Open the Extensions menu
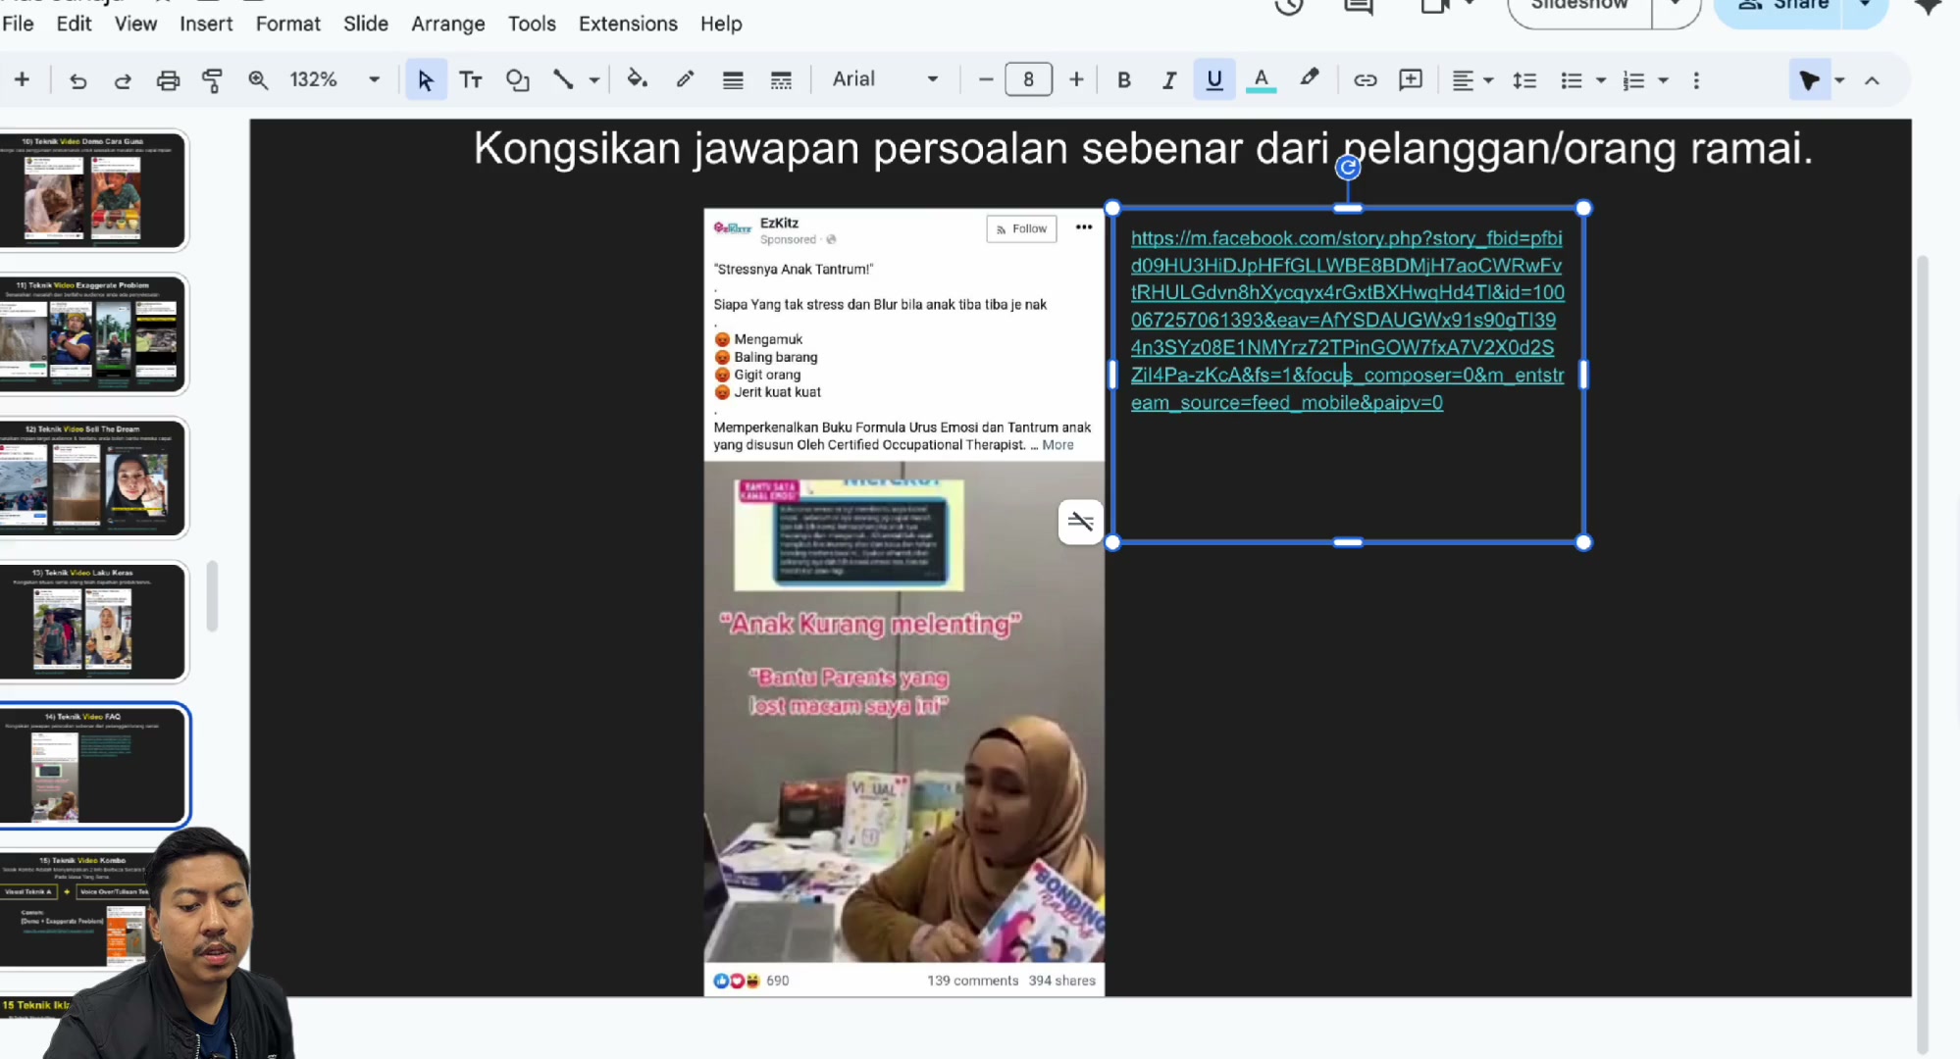 tap(628, 24)
